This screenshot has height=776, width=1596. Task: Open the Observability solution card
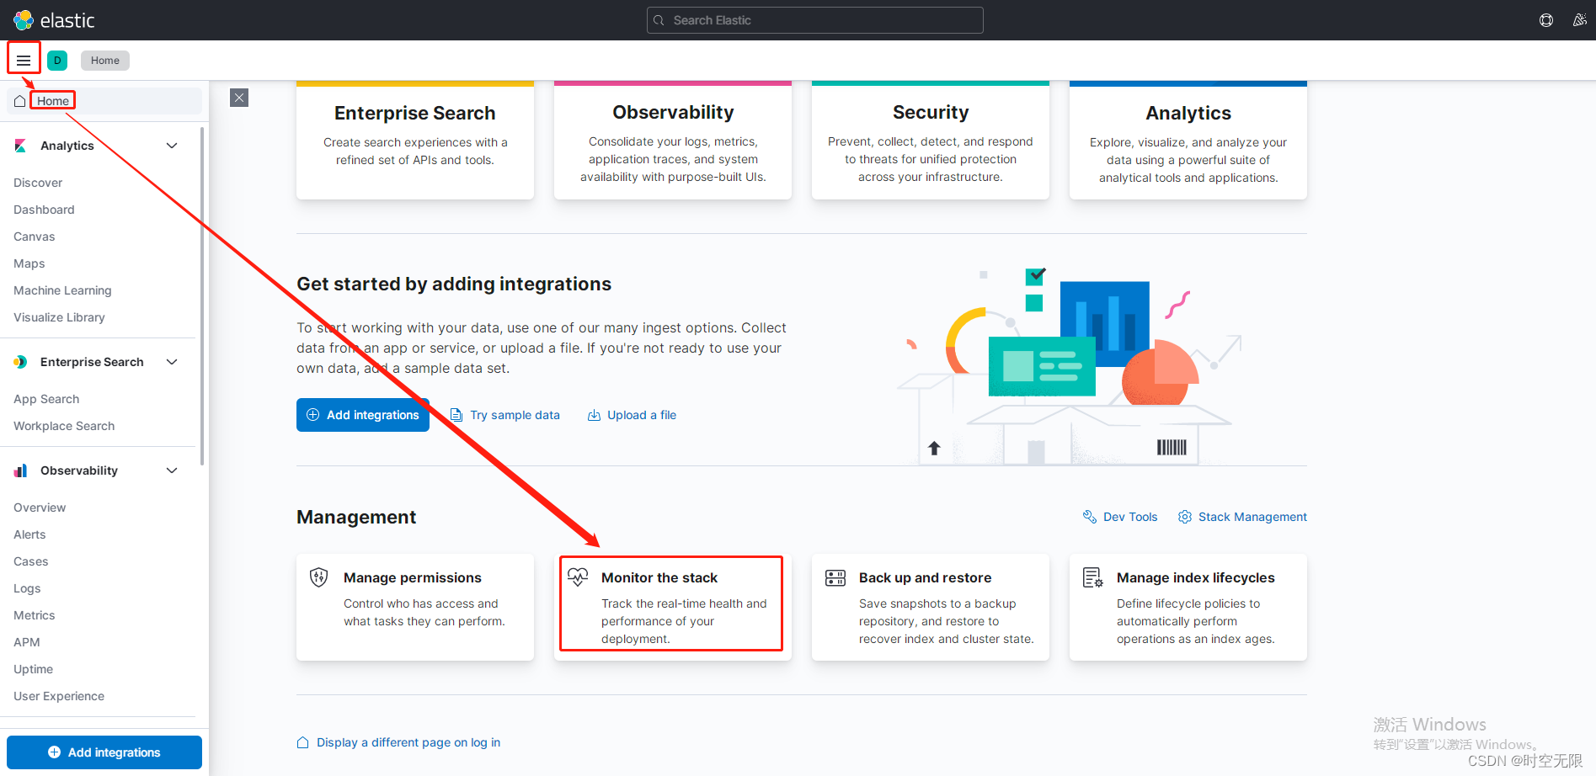(673, 141)
